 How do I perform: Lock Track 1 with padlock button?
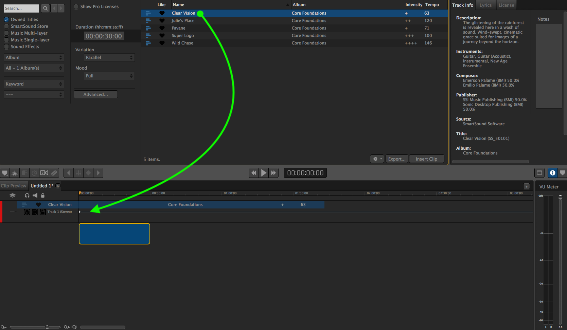pyautogui.click(x=43, y=212)
